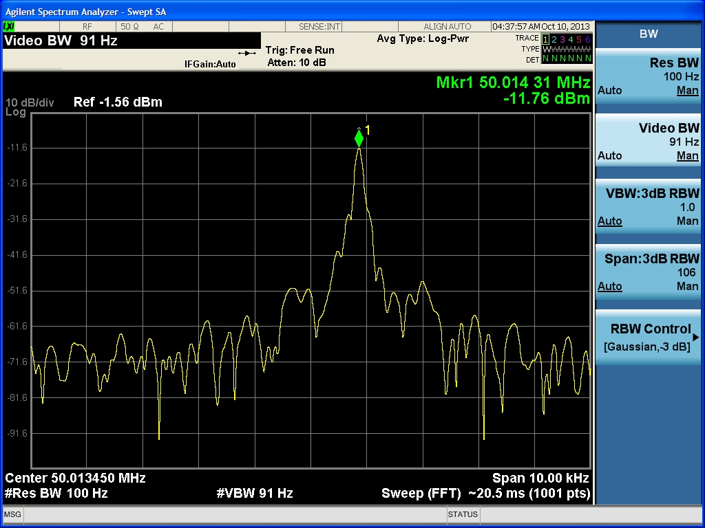Click the sweep single/continuous arrow icon

[x=247, y=53]
